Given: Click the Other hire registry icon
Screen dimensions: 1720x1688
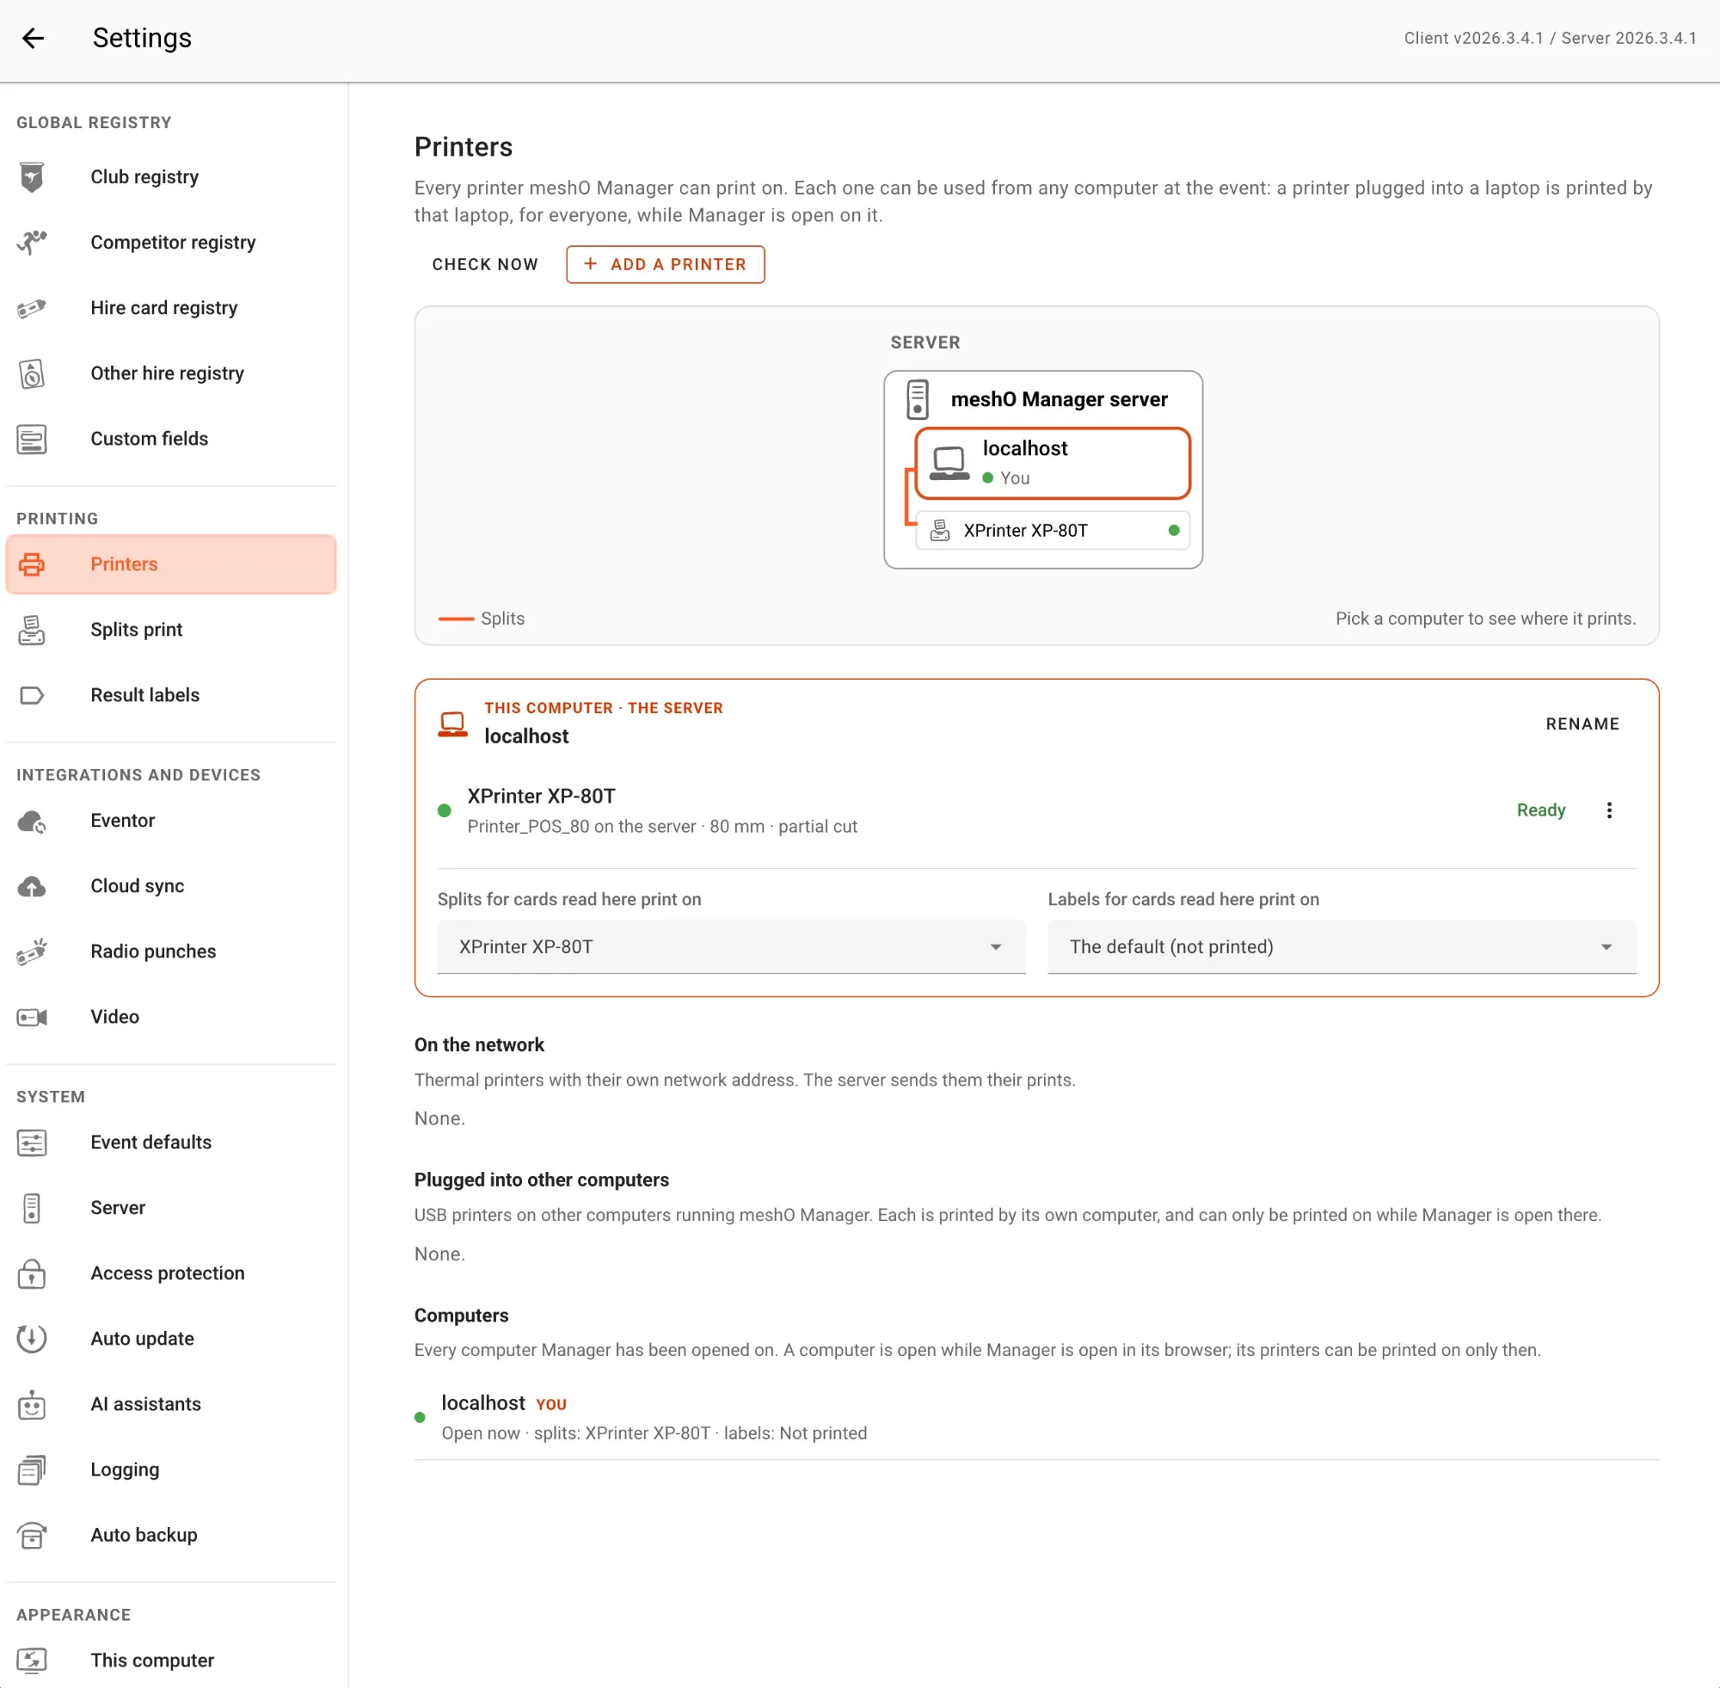Looking at the screenshot, I should (32, 373).
